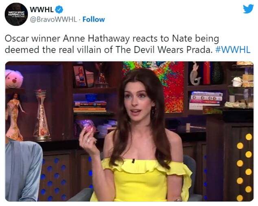Click the @BravoWWHL handle
This screenshot has width=258, height=206.
click(53, 20)
